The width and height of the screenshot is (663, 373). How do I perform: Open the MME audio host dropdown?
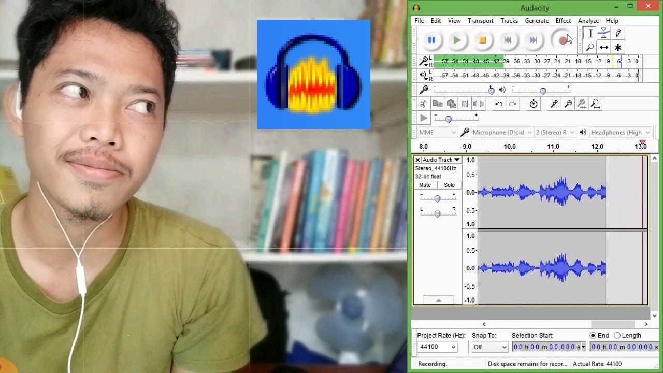click(x=437, y=132)
